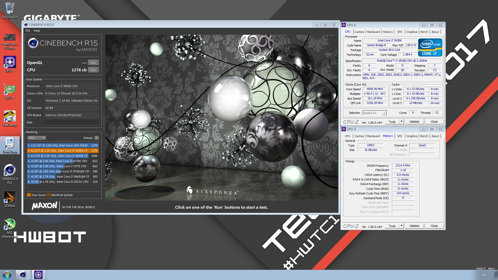Click the Core Speed 4958.49 MHz value
This screenshot has width=498, height=280.
[375, 89]
